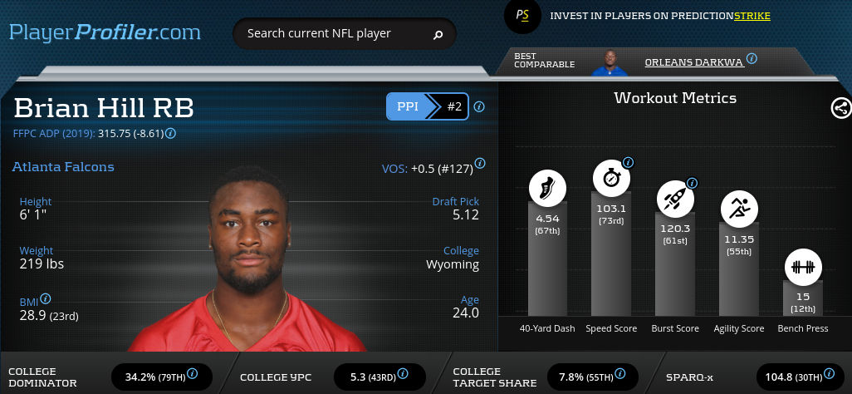
Task: Click the Agility Score runner icon
Action: click(739, 209)
